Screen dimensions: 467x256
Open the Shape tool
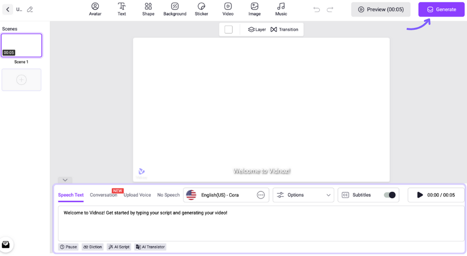tap(148, 9)
